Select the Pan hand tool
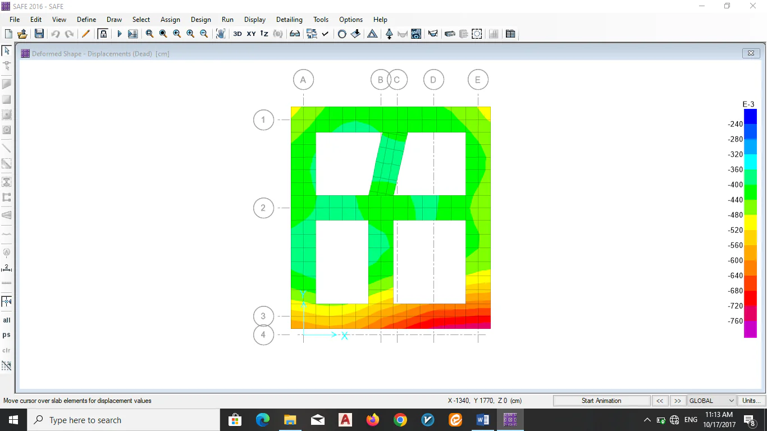This screenshot has width=767, height=431. tap(221, 34)
